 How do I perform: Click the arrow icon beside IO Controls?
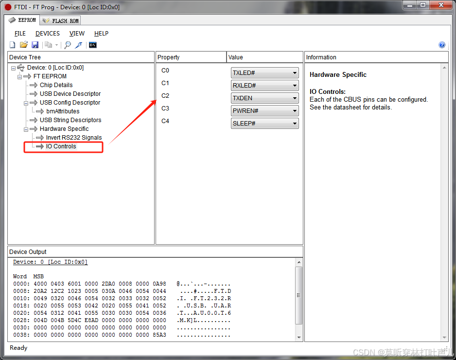click(x=40, y=146)
